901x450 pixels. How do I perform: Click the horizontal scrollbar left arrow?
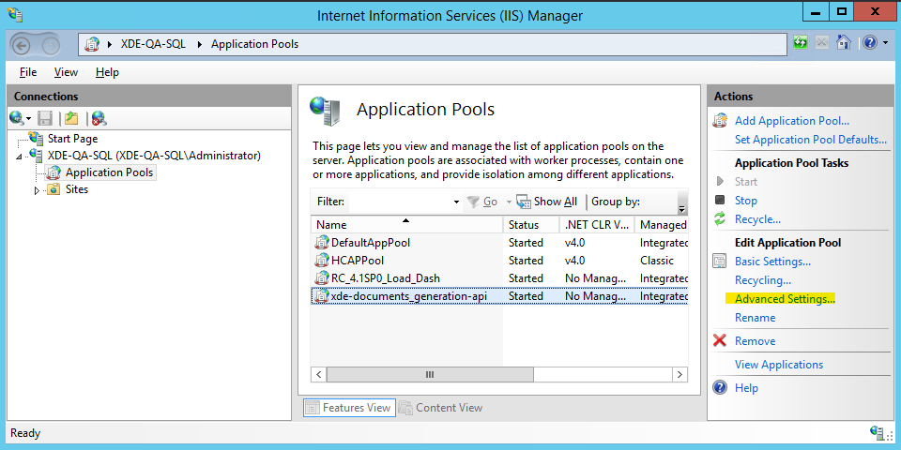[x=319, y=375]
